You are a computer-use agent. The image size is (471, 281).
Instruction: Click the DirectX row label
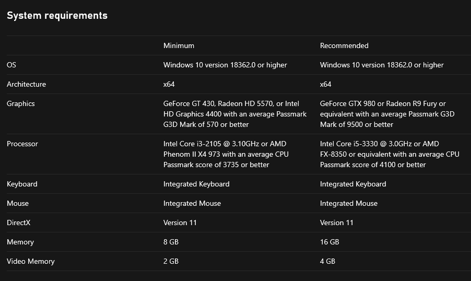click(19, 223)
